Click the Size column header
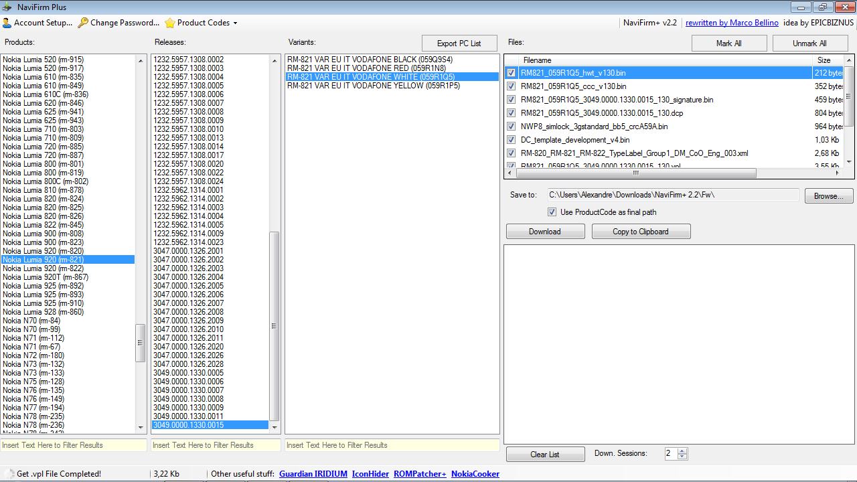 pyautogui.click(x=828, y=60)
